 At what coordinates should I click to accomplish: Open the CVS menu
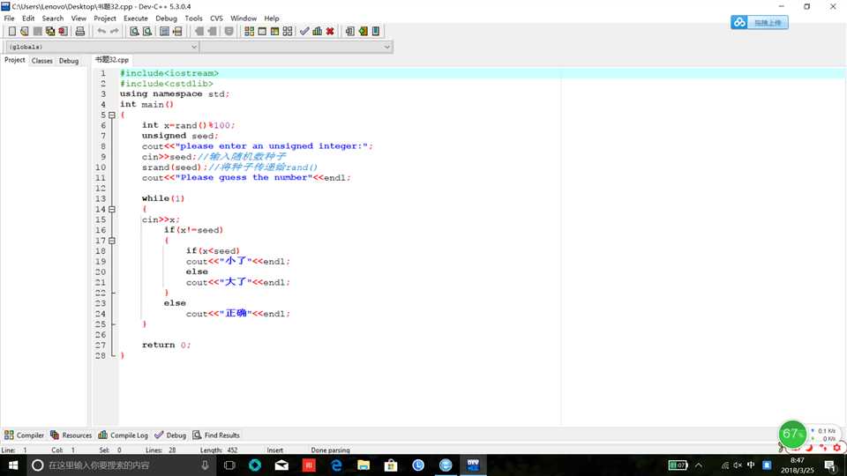[216, 19]
